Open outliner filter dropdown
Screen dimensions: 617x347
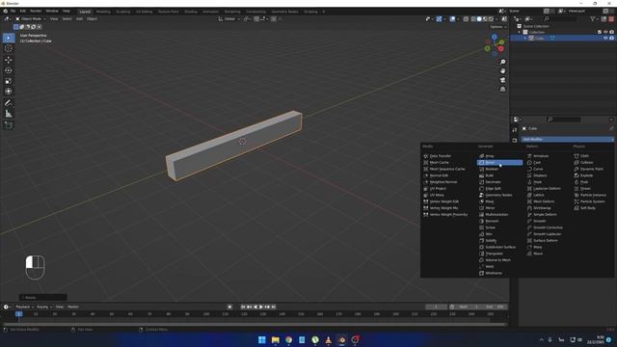tap(594, 19)
